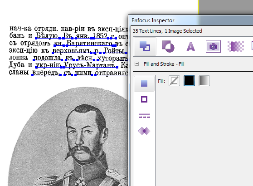Open the overlapping diamonds Overprint subcategory
The width and height of the screenshot is (253, 186).
click(x=144, y=131)
